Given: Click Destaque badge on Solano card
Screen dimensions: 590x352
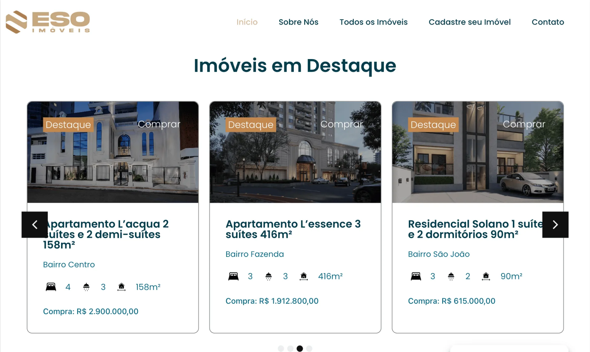Looking at the screenshot, I should point(433,125).
